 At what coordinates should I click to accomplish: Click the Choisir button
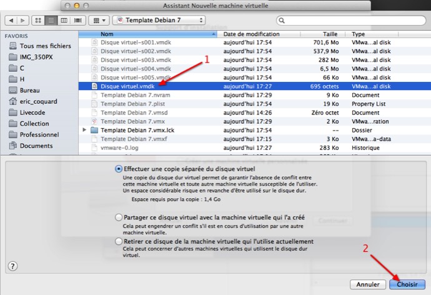pyautogui.click(x=407, y=284)
